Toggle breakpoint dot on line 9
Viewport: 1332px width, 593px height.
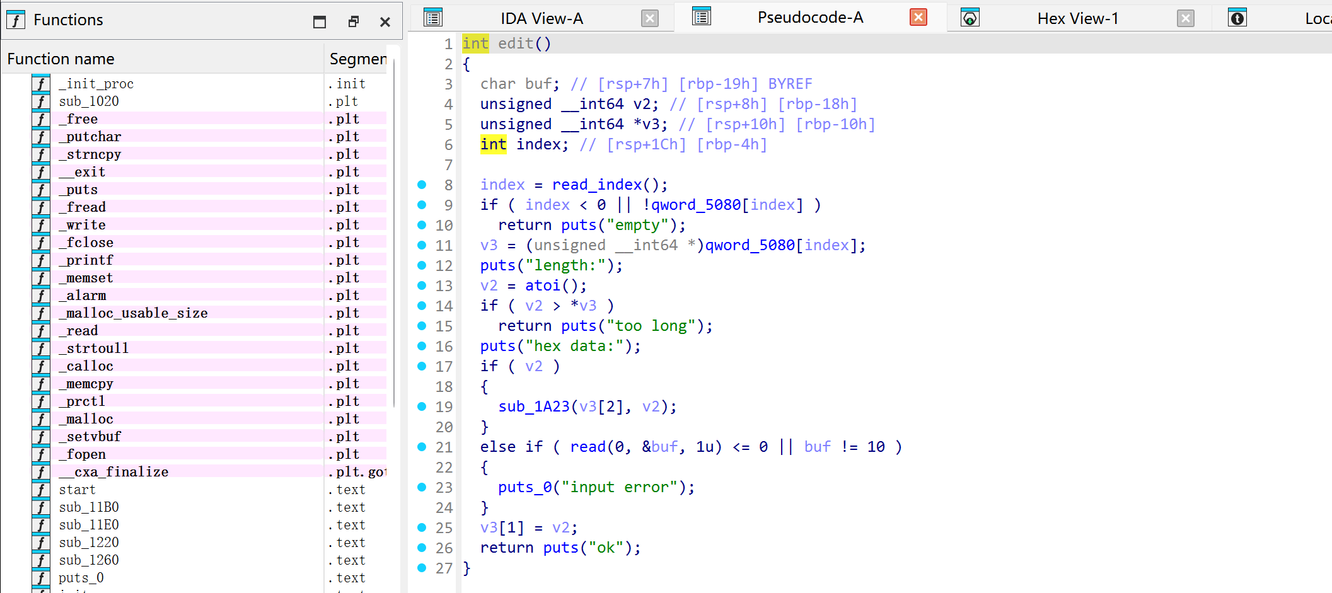point(422,205)
